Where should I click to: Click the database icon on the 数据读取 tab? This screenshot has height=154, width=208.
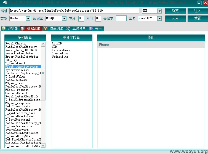[22, 28]
